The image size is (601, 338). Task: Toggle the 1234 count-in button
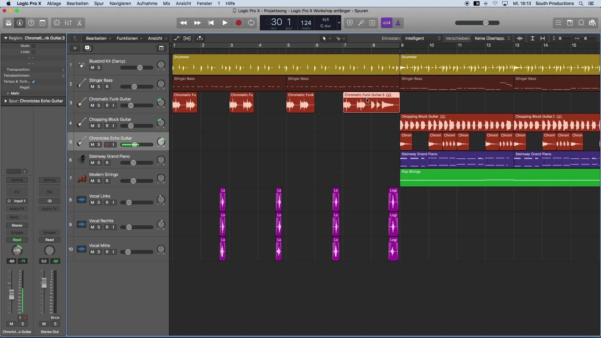[387, 23]
